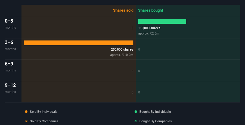Viewport: 245px width, 125px height.
Task: Click the 0 bought value in the 9–12 months row
Action: click(x=139, y=92)
